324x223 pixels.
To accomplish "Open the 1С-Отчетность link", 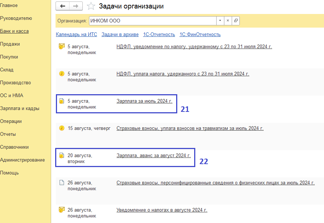I will click(159, 35).
